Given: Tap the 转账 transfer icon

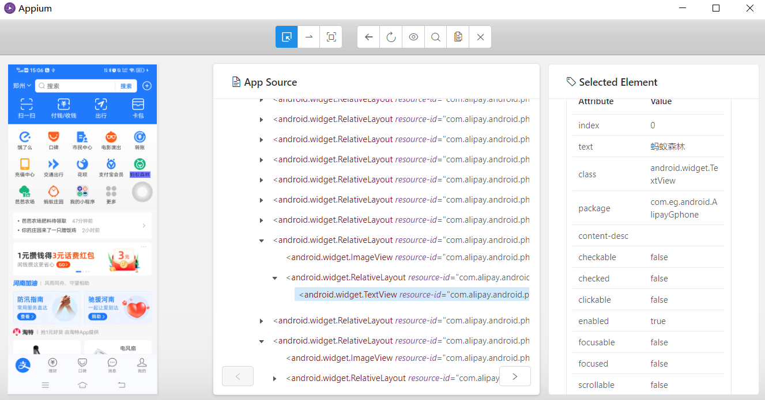Looking at the screenshot, I should click(140, 137).
